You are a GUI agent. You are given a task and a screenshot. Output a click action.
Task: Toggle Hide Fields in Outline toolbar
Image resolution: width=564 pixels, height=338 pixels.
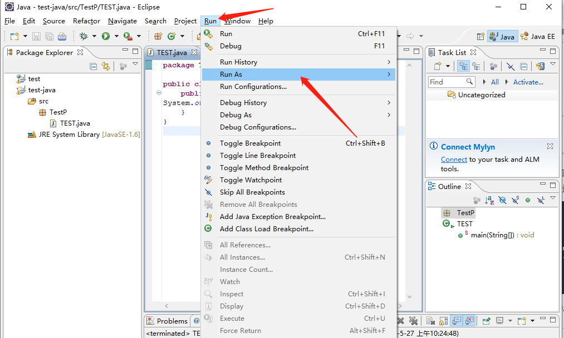click(502, 200)
